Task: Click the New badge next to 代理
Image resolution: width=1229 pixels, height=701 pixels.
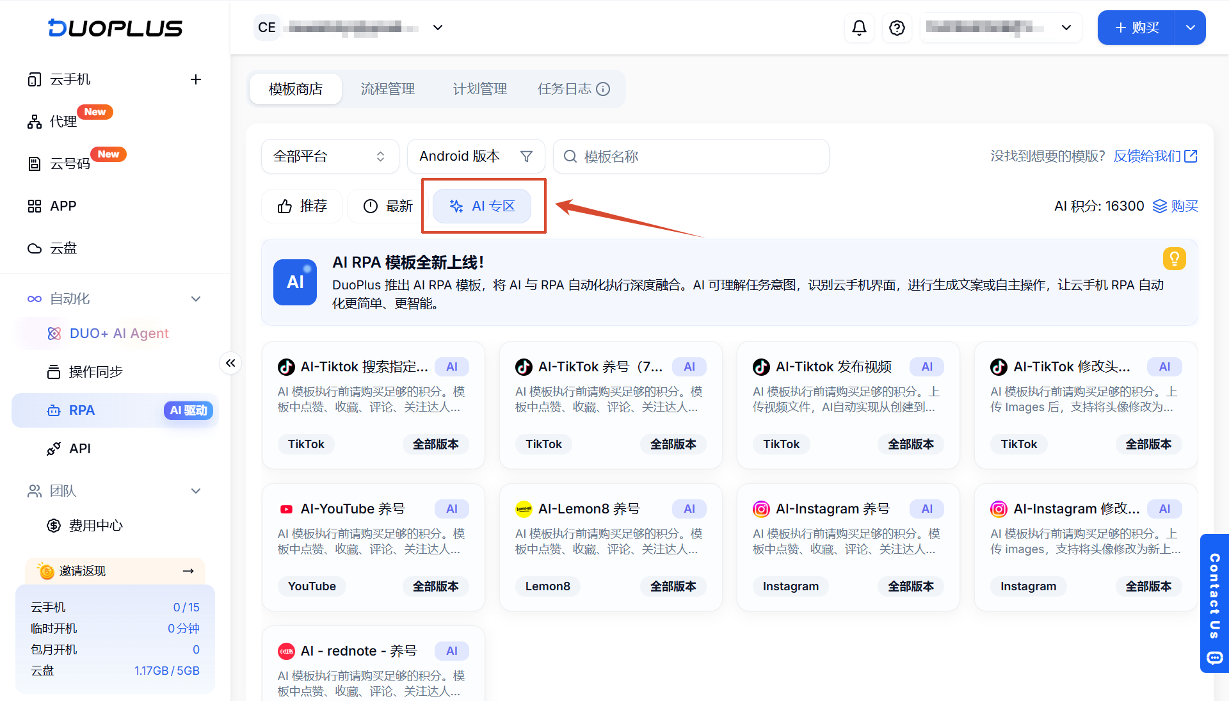Action: tap(95, 112)
